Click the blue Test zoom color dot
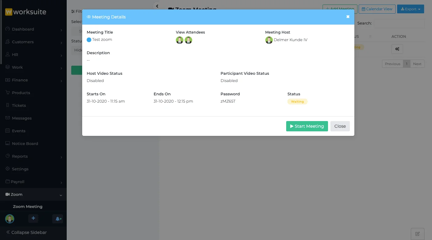Image resolution: width=432 pixels, height=240 pixels. coord(89,40)
